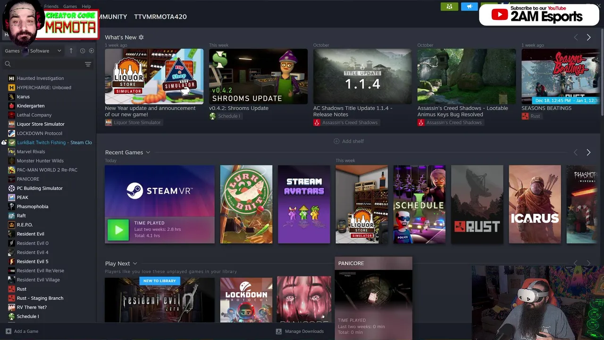
Task: Toggle sort by recent activity clock icon
Action: point(83,51)
